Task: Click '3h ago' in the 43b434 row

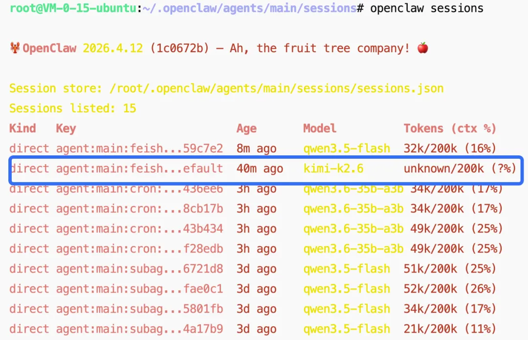Action: click(256, 229)
